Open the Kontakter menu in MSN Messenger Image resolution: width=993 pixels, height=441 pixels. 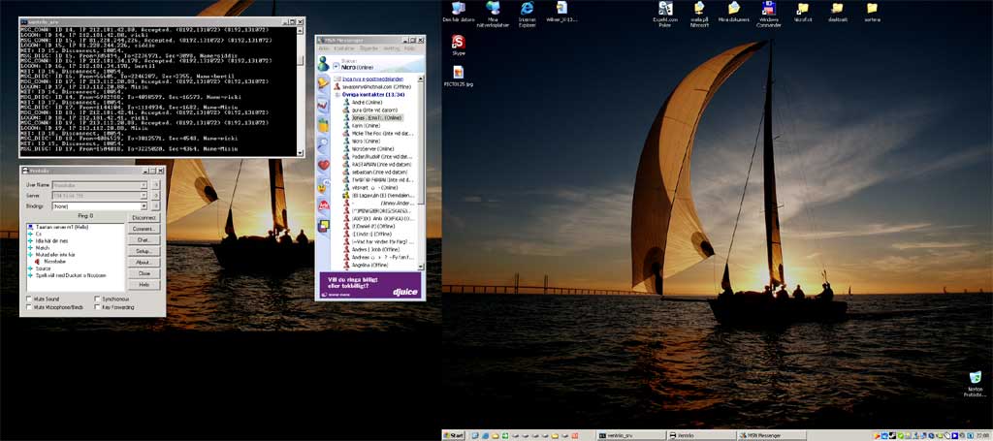point(344,48)
